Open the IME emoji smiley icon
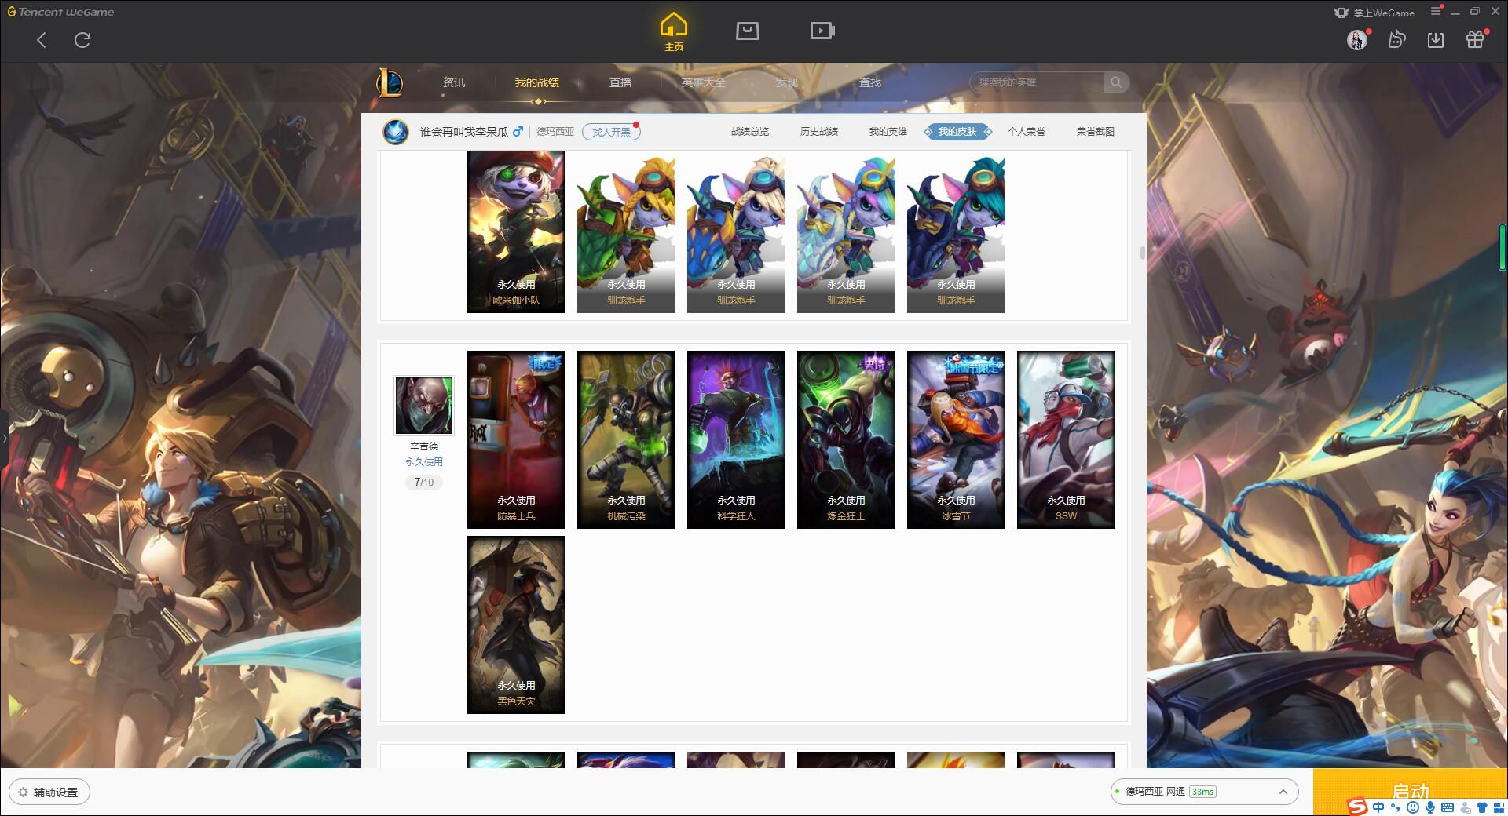Image resolution: width=1508 pixels, height=816 pixels. click(1413, 807)
